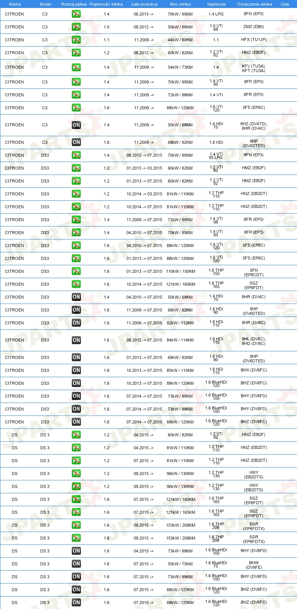Click body type 1.4 LPG
This screenshot has height=609, width=297.
click(216, 14)
